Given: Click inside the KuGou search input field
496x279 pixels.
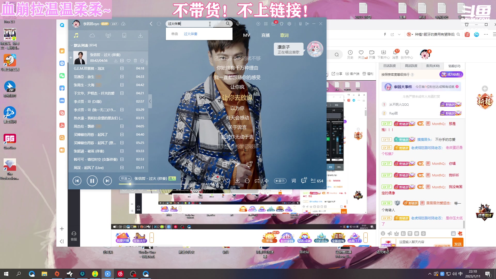Looking at the screenshot, I should pyautogui.click(x=195, y=24).
